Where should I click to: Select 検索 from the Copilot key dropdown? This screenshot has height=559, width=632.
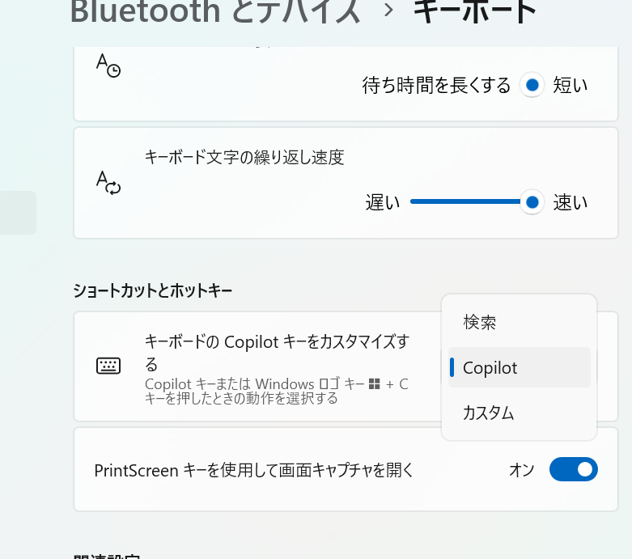480,322
